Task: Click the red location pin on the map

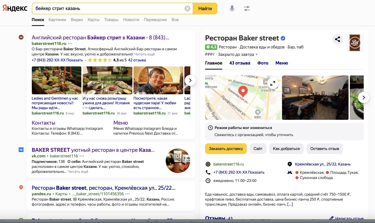Action: point(243,92)
